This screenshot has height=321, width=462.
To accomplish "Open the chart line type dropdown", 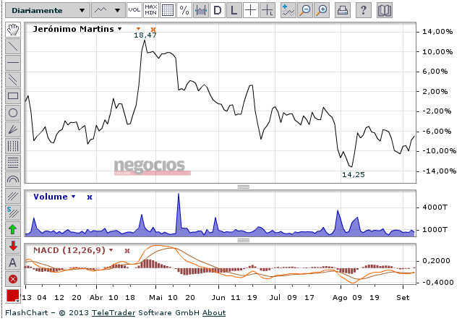I will click(x=108, y=10).
